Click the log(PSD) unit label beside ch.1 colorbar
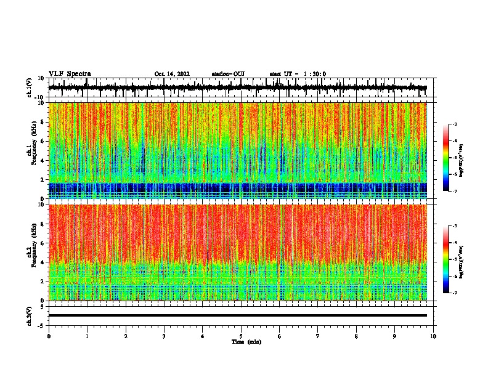This screenshot has width=488, height=377. (x=462, y=161)
